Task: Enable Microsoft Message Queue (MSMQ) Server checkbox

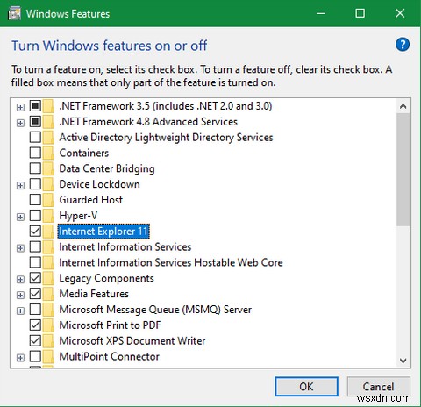Action: click(35, 310)
